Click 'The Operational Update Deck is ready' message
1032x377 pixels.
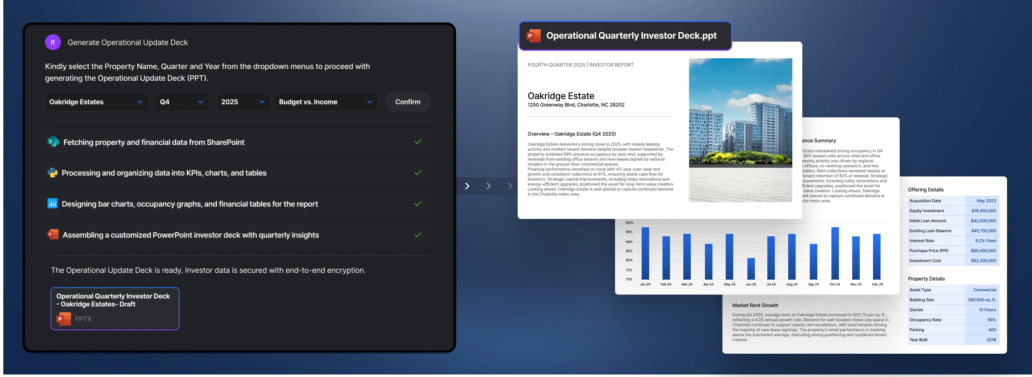click(x=208, y=270)
